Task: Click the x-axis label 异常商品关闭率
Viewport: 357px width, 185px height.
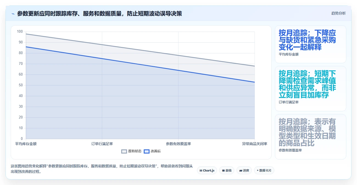Action: point(255,144)
